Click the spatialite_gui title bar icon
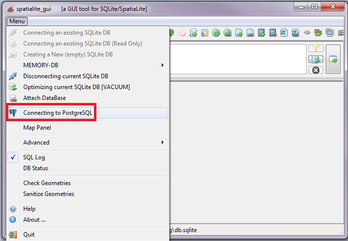Viewport: 348px width, 241px height. [11, 9]
